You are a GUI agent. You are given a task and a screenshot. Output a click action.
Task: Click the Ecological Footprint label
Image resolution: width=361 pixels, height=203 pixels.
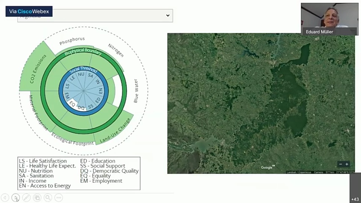pyautogui.click(x=72, y=140)
